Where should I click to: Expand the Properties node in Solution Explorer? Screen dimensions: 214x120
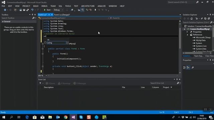[187, 32]
